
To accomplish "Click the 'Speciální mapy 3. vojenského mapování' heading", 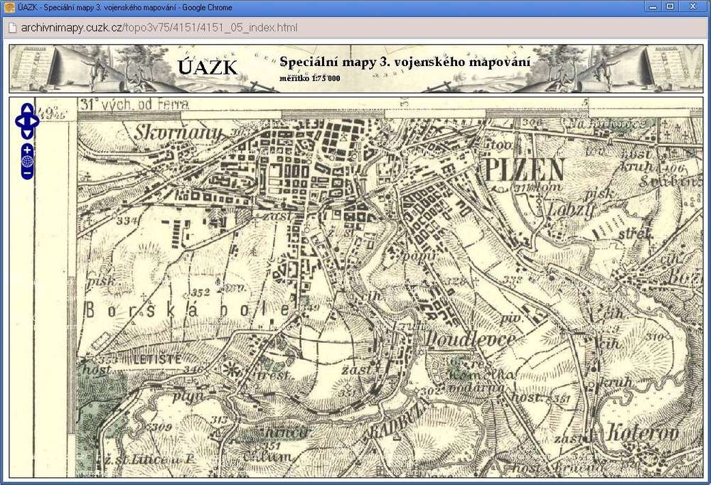I will click(x=405, y=62).
